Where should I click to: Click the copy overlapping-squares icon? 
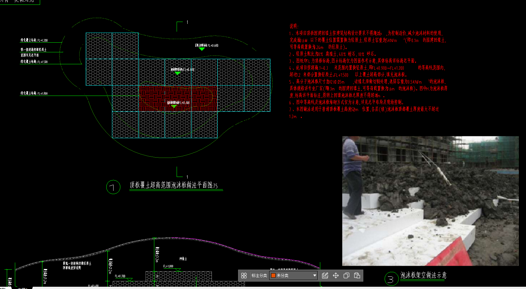[x=346, y=275]
